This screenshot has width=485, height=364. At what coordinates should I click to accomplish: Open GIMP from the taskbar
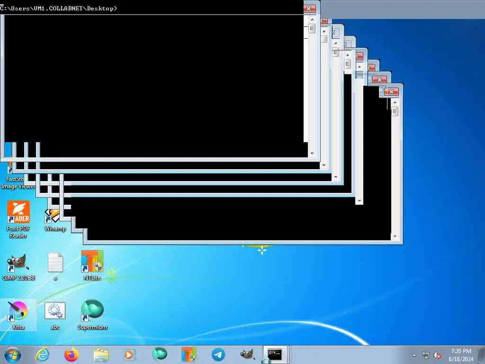click(247, 354)
